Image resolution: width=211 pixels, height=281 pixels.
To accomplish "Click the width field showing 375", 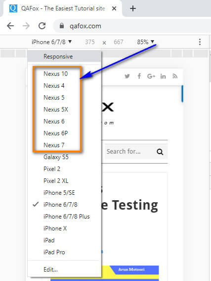I will [90, 42].
